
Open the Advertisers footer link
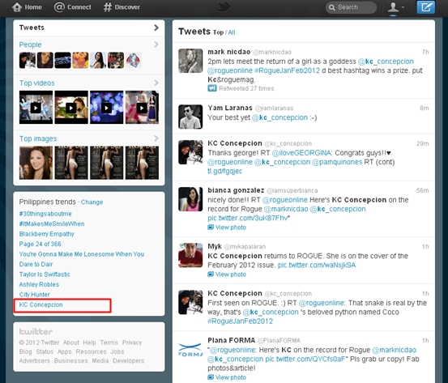pos(34,360)
